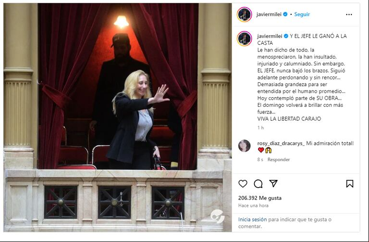Open comments via the speech bubble icon
Viewport: 369px width, 242px height.
click(x=258, y=184)
